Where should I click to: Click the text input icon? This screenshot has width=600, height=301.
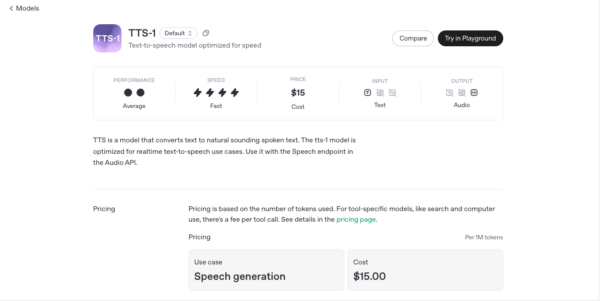pos(368,93)
